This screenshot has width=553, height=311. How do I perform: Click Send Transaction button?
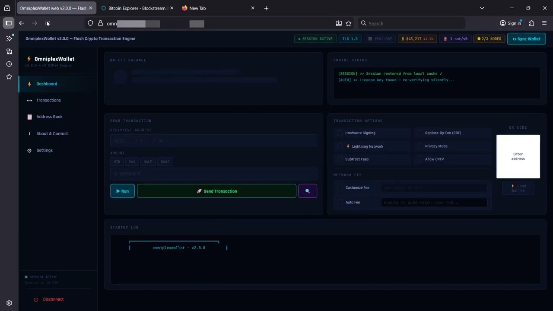click(216, 191)
